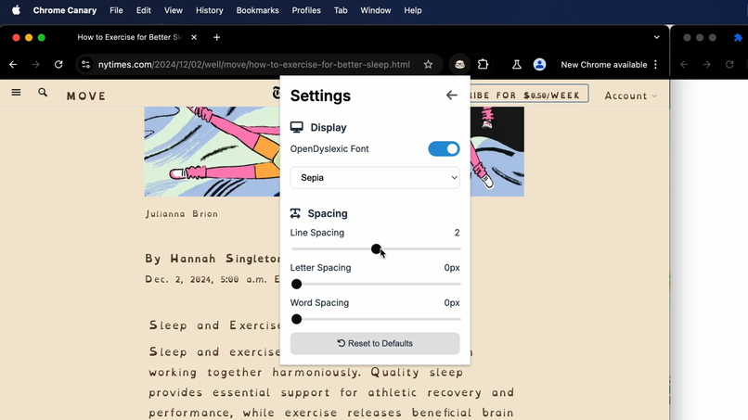Open the Tab menu

(341, 10)
